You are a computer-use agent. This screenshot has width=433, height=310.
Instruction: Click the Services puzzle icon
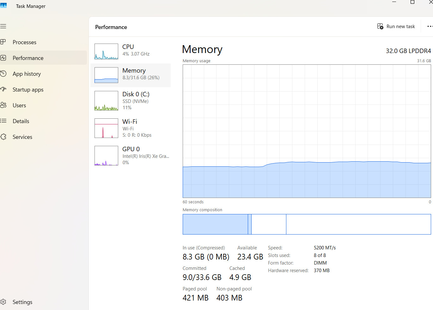point(3,137)
